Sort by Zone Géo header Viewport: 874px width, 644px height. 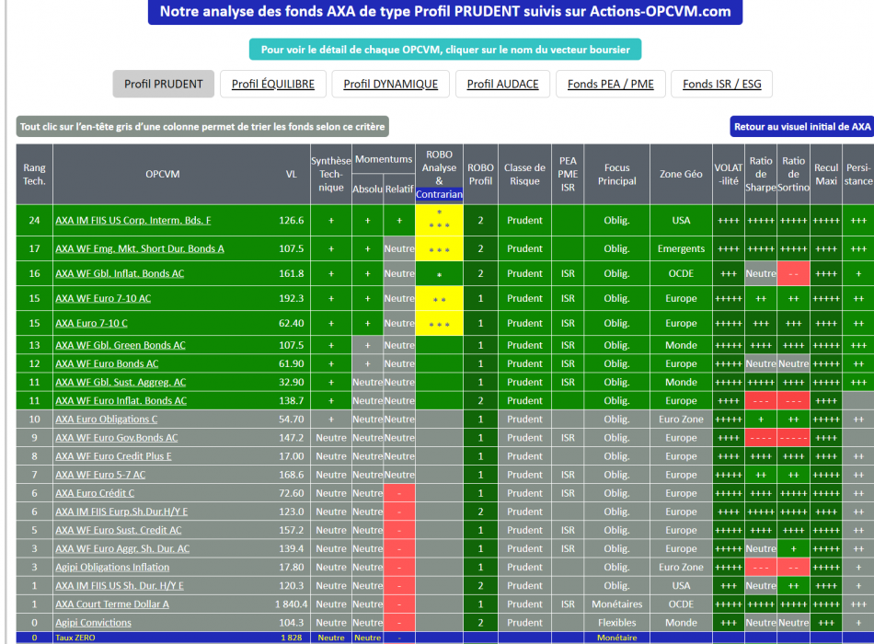click(x=681, y=174)
